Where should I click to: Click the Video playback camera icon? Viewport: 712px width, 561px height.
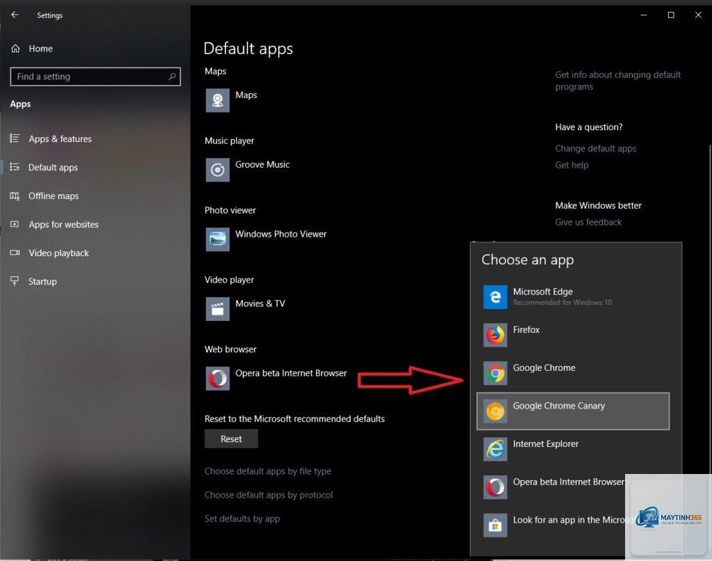(x=15, y=253)
